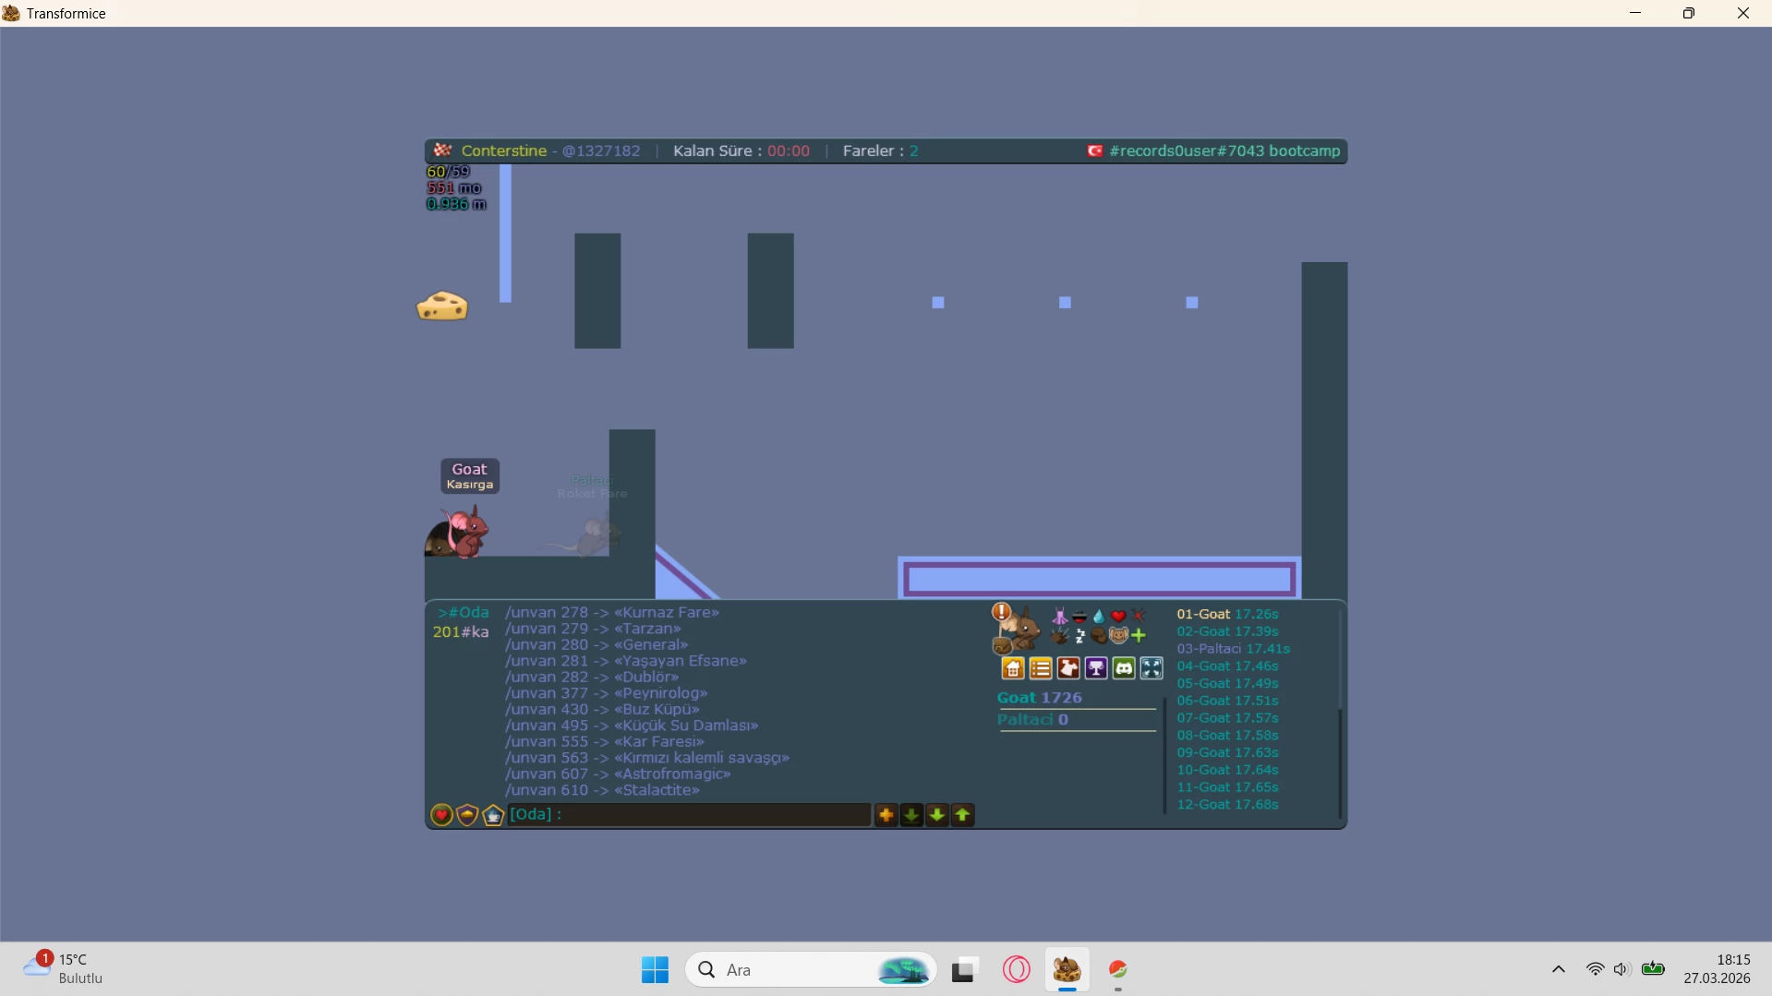
Task: Click chat line /unvan 563 «Kırmızı kalemli savaşçı»
Action: 647,758
